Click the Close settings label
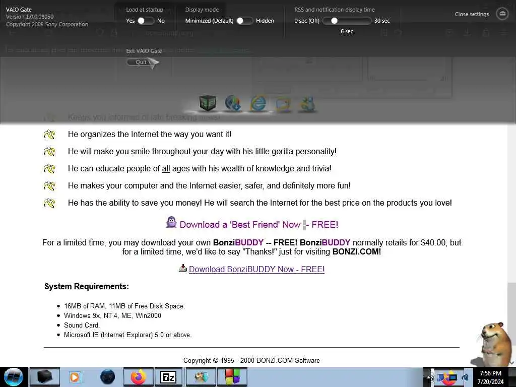The image size is (516, 387). tap(472, 14)
